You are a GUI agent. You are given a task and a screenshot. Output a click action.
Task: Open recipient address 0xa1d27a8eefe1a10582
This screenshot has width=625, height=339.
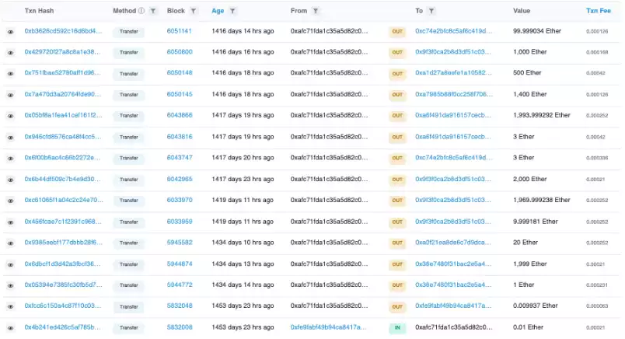(x=453, y=72)
